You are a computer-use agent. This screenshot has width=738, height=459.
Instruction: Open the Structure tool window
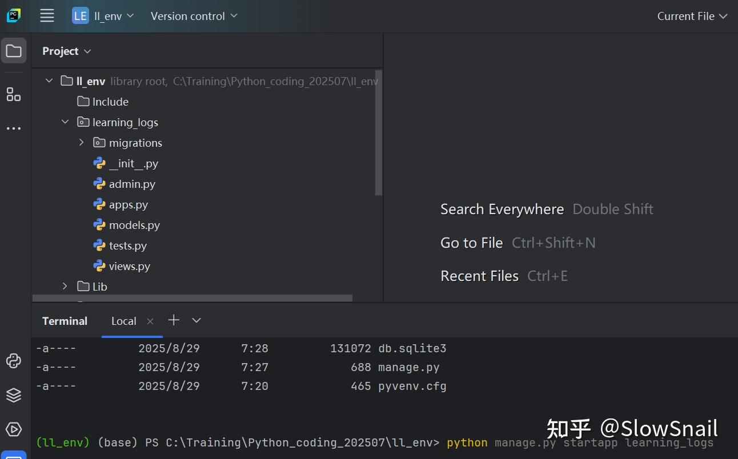point(14,95)
